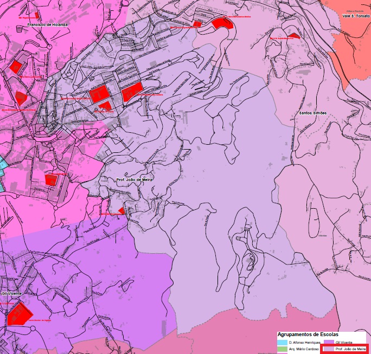Click the small red school polygon below 'Prof. João de Meira' label
This screenshot has width=371, height=354.
coord(121,211)
